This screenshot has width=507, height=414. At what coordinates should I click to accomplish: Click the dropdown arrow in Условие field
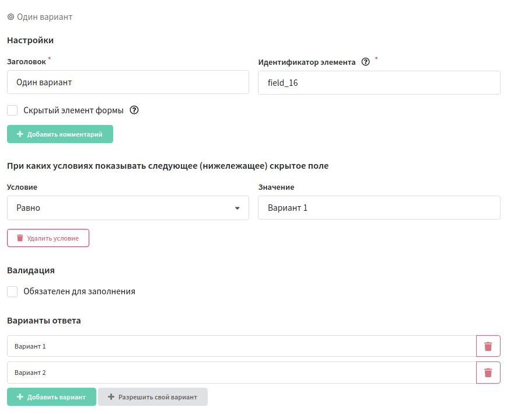237,208
